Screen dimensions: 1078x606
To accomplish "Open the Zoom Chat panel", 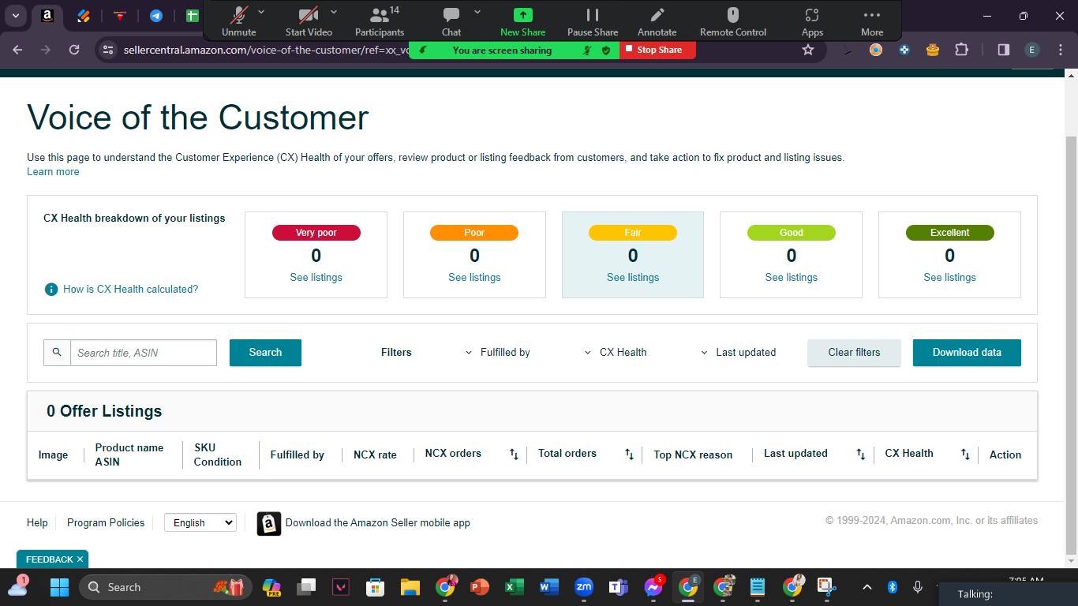I will click(451, 21).
